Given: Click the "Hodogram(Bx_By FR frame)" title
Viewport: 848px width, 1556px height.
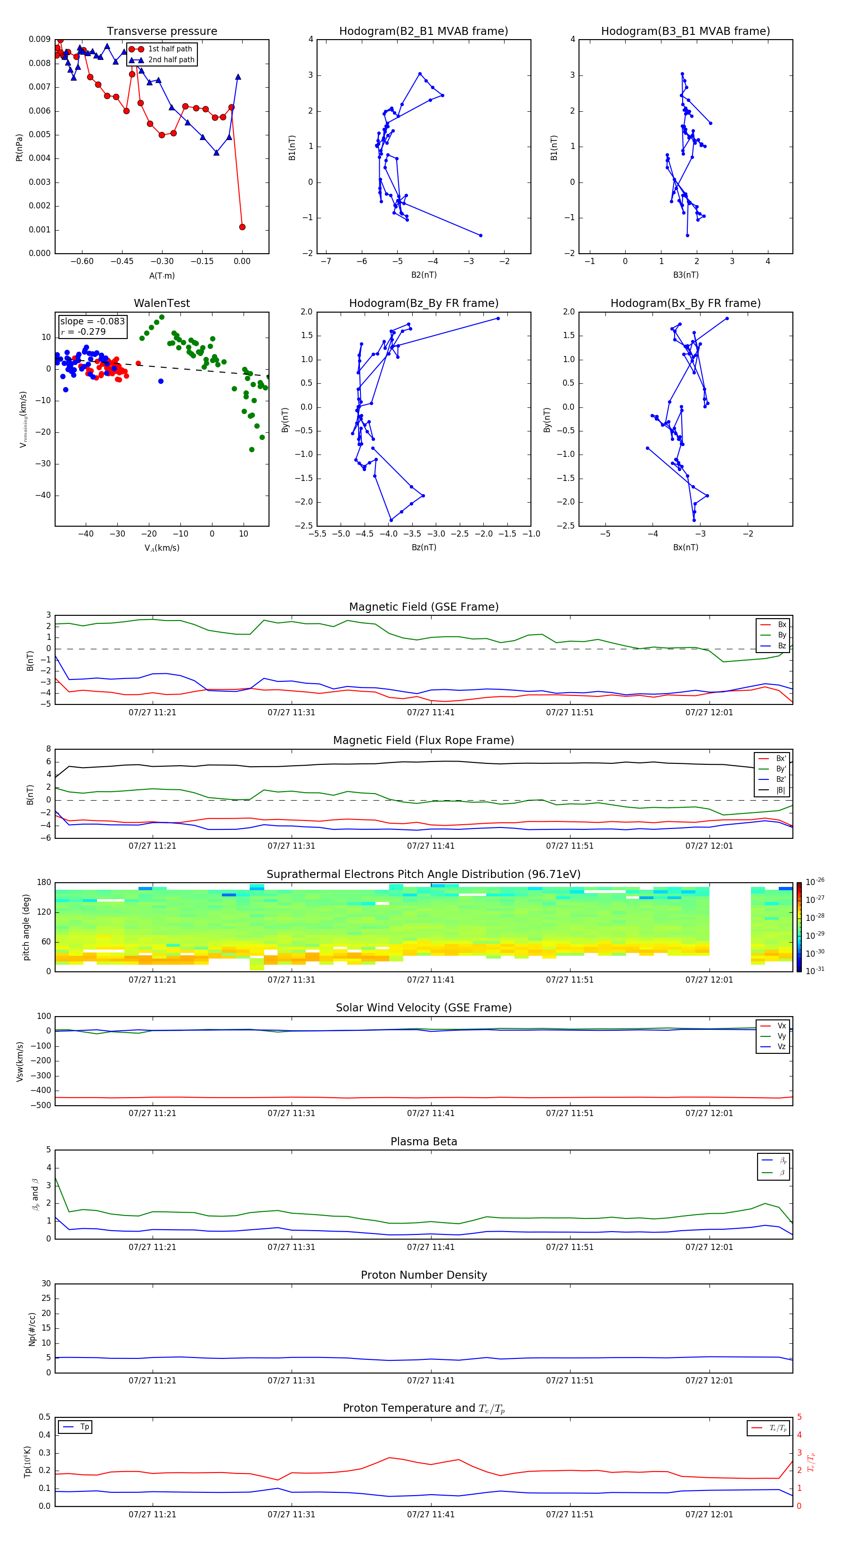Looking at the screenshot, I should click(685, 303).
